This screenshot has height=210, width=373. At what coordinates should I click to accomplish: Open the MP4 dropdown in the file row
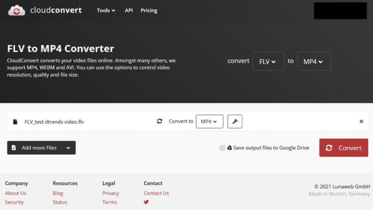tap(209, 121)
